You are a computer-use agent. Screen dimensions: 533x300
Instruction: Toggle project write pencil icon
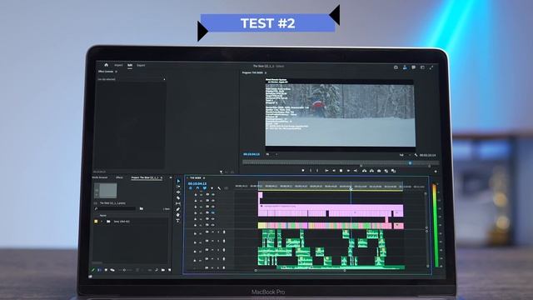(93, 270)
